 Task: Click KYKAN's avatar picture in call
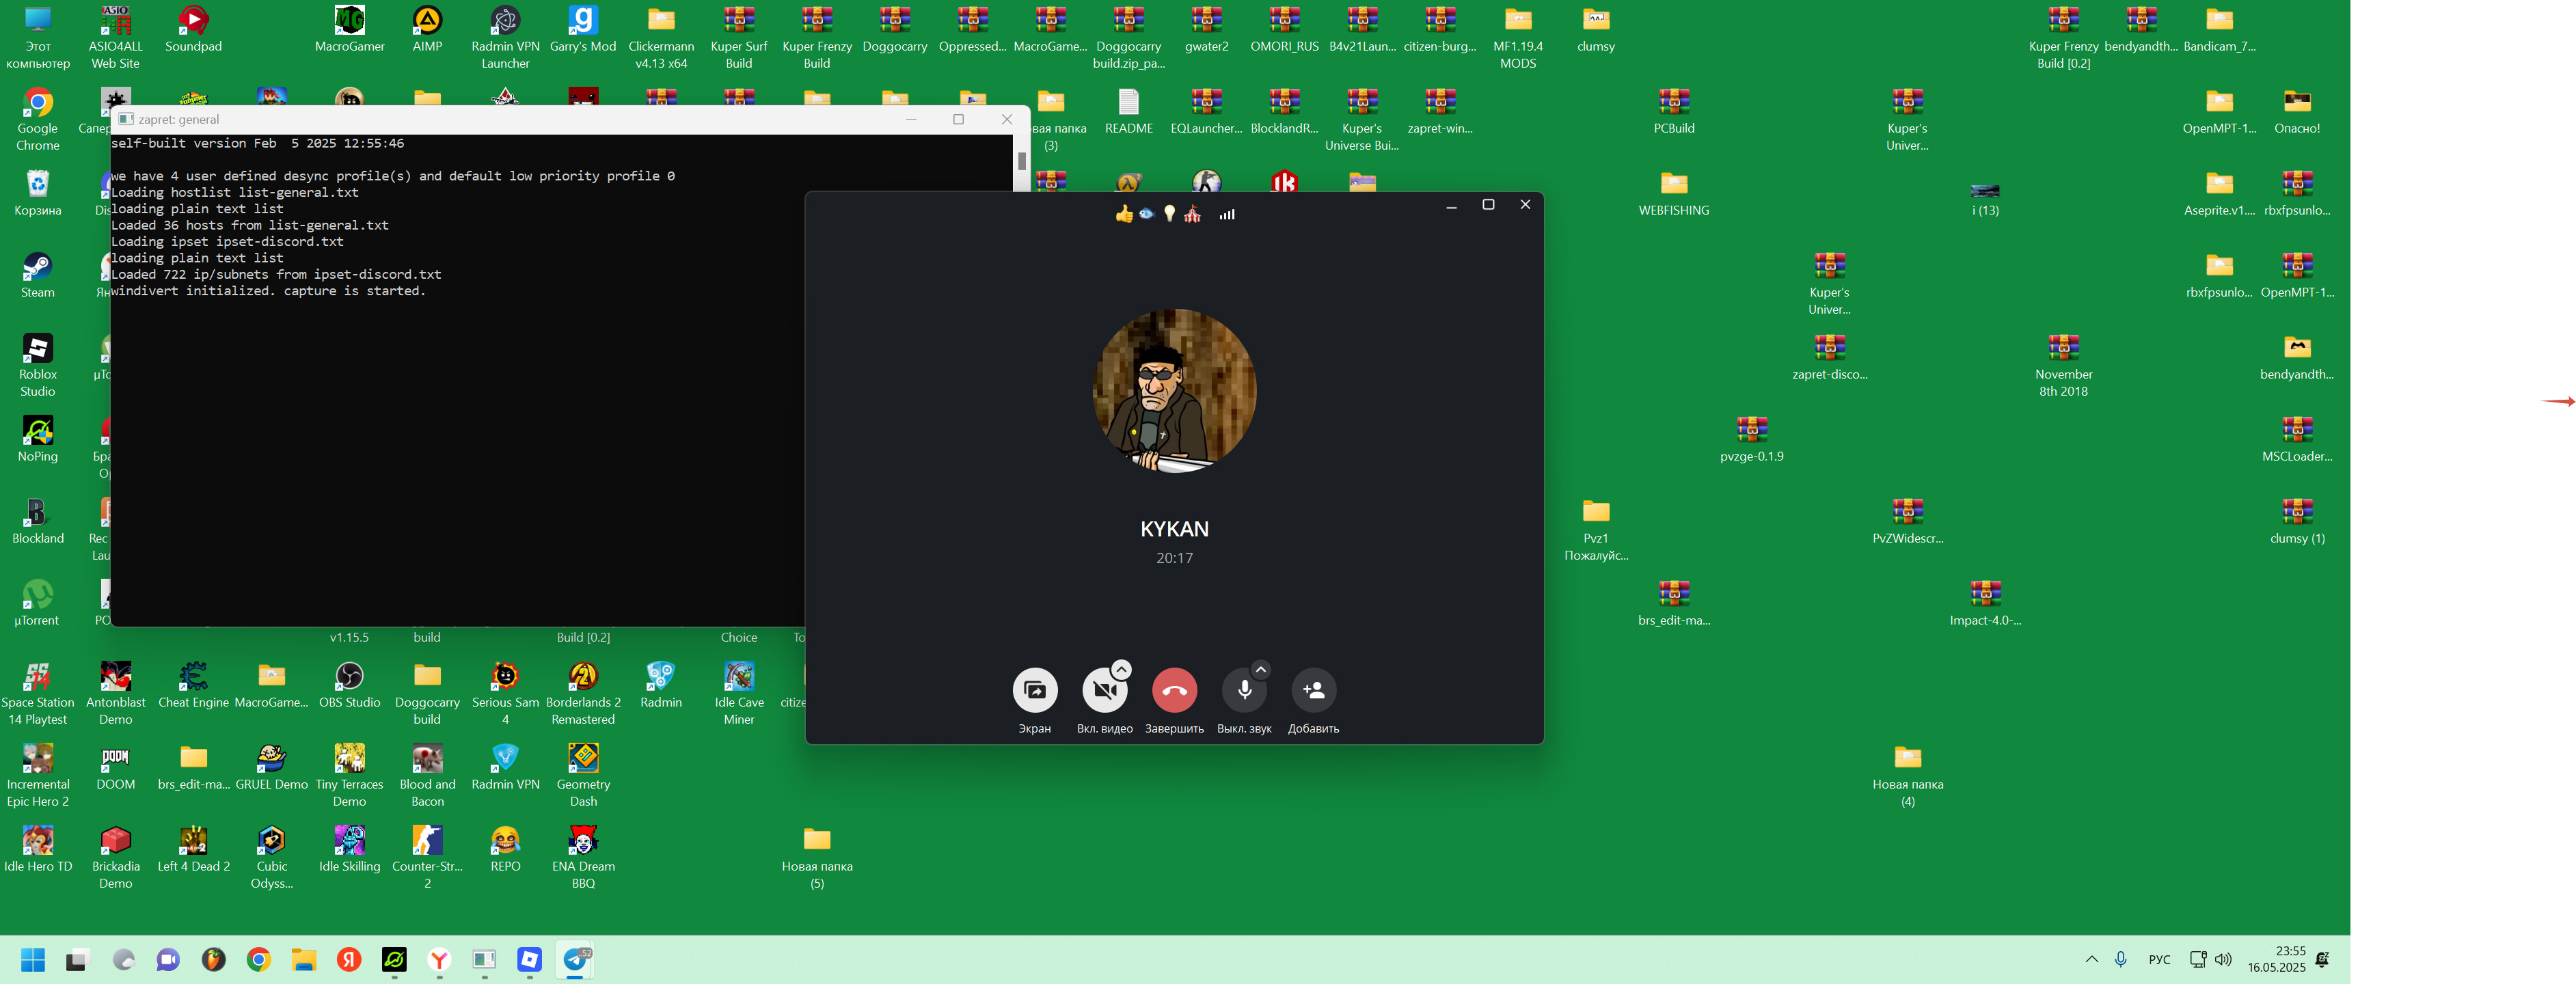1174,390
